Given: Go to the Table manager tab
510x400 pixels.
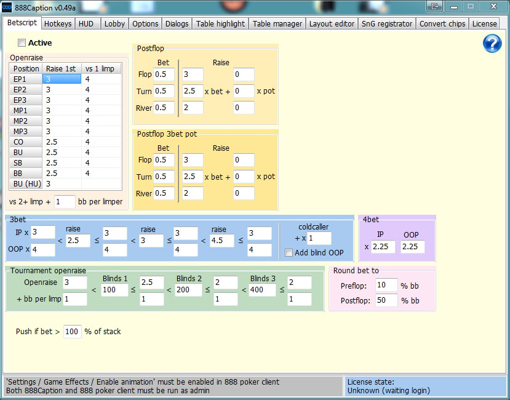Looking at the screenshot, I should (277, 23).
